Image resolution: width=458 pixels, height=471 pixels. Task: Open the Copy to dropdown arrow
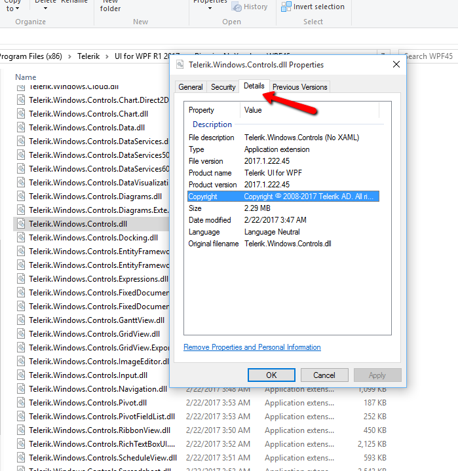tap(18, 9)
